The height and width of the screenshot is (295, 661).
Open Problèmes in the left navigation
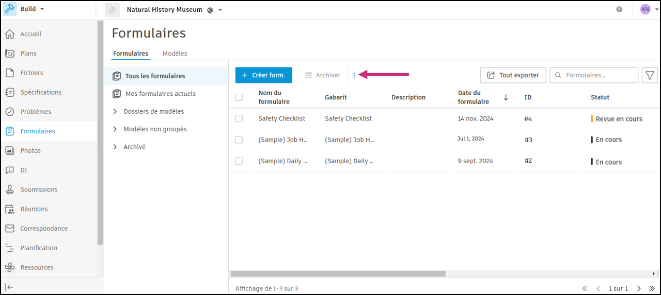click(x=35, y=112)
